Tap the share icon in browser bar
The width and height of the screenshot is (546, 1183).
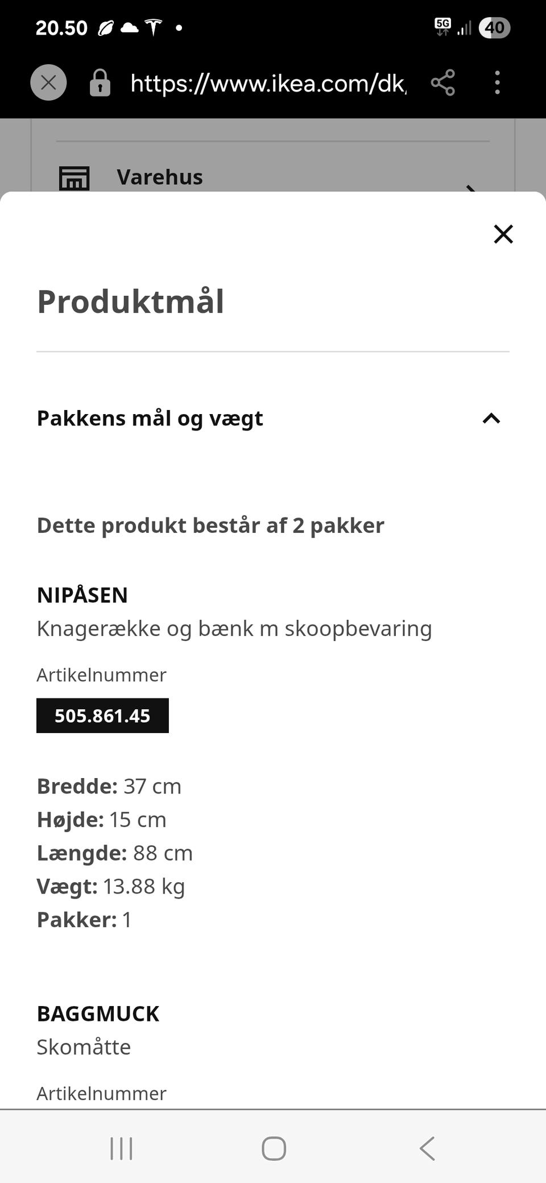(x=442, y=83)
